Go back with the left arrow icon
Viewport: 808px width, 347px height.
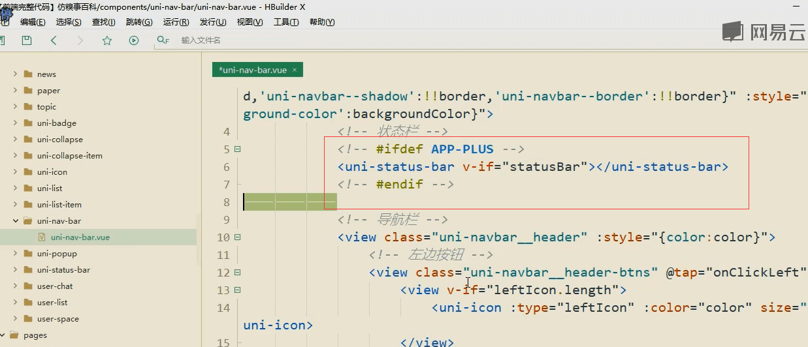click(54, 40)
